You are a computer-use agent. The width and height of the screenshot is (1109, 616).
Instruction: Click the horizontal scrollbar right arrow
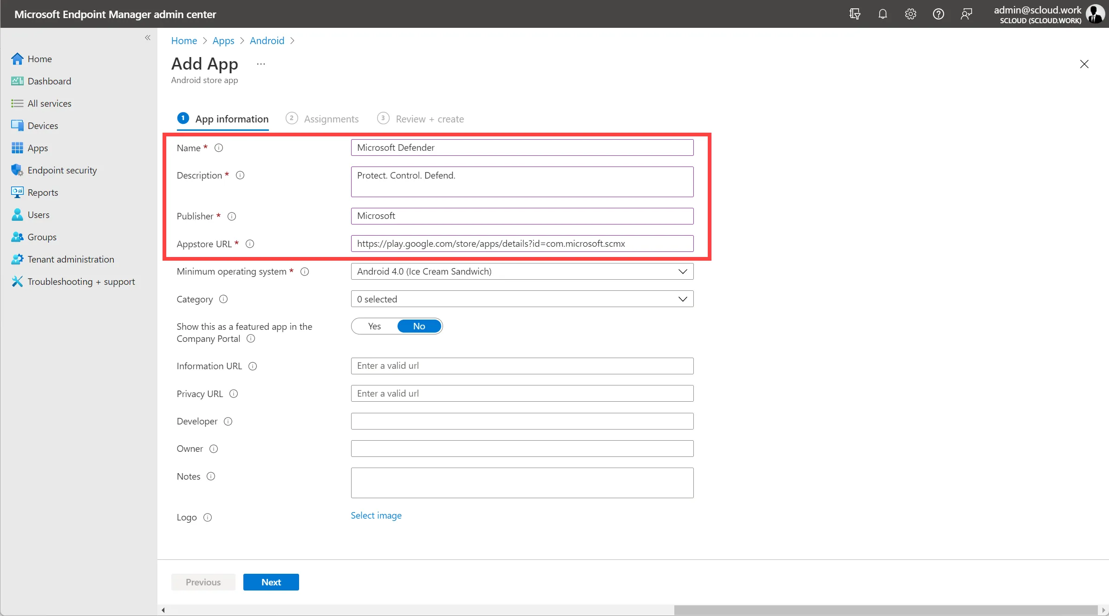(1103, 610)
